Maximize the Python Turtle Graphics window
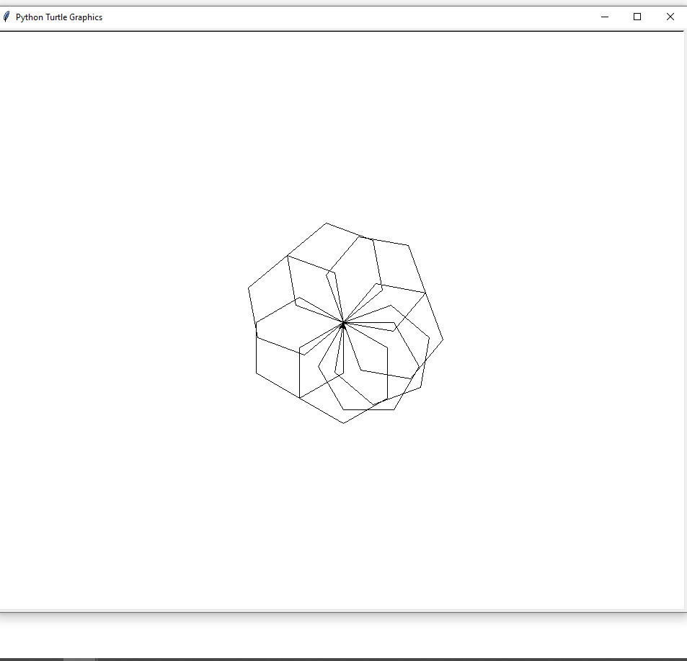Image resolution: width=687 pixels, height=661 pixels. pos(637,17)
